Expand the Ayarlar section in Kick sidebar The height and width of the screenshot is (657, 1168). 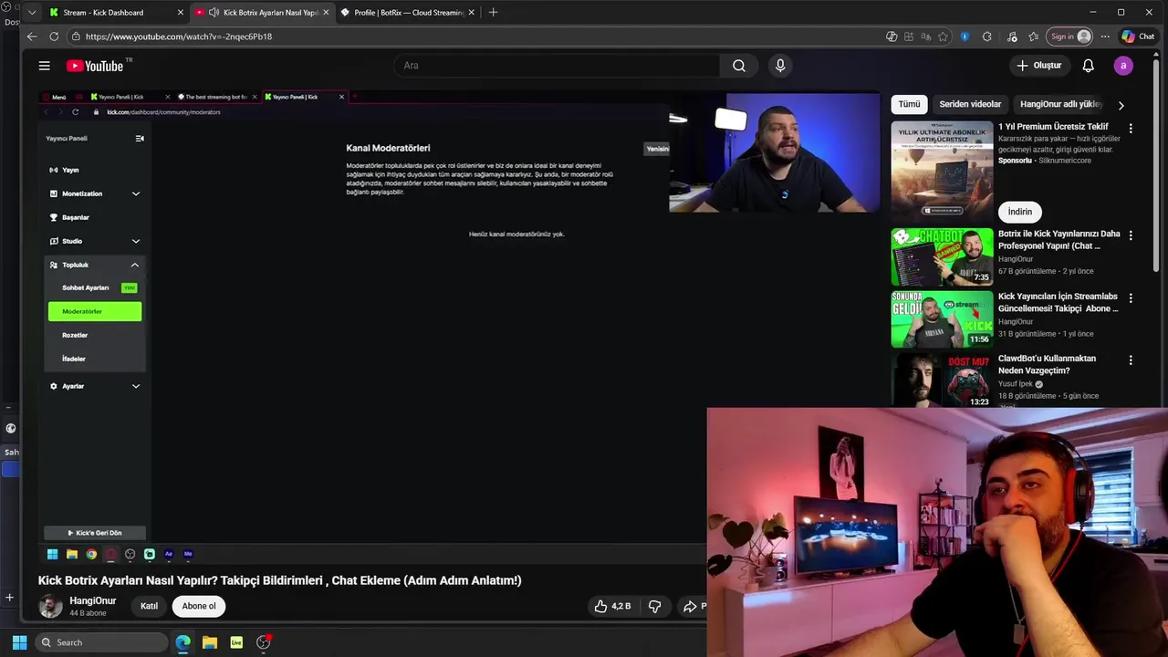(136, 386)
